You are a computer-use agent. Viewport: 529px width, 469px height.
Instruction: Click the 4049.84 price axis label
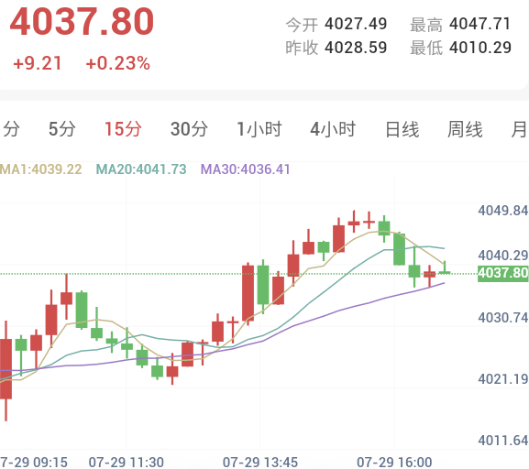pos(503,211)
